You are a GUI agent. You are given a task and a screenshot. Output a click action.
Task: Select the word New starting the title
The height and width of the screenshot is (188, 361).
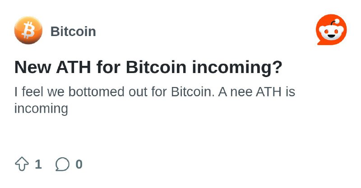32,67
